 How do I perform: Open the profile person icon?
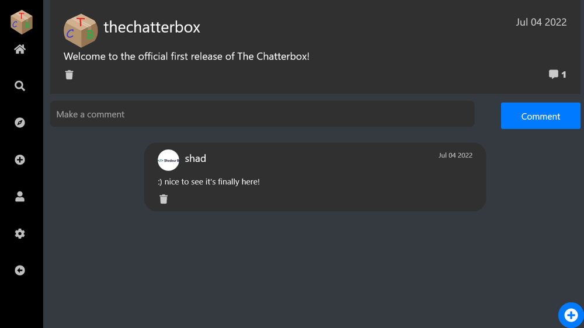coord(20,197)
